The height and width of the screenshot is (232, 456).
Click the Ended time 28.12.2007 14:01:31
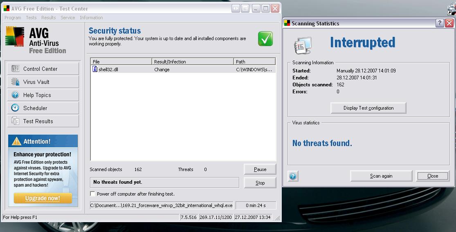coord(357,78)
